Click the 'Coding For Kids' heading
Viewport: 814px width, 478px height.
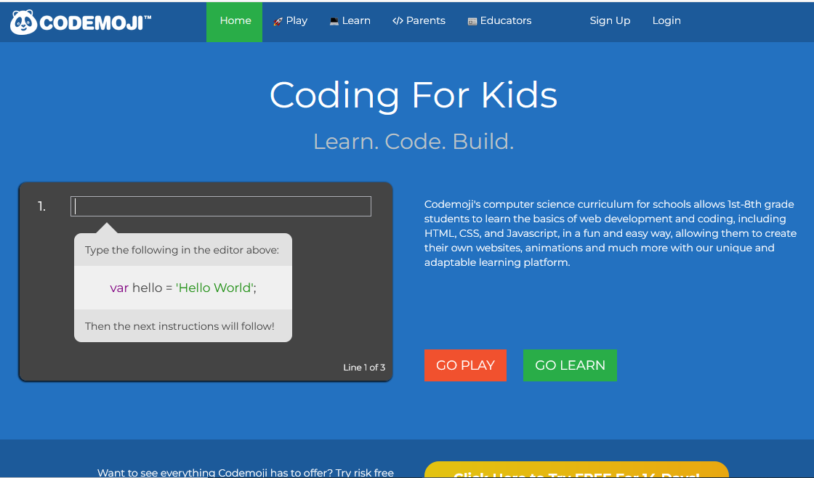414,95
